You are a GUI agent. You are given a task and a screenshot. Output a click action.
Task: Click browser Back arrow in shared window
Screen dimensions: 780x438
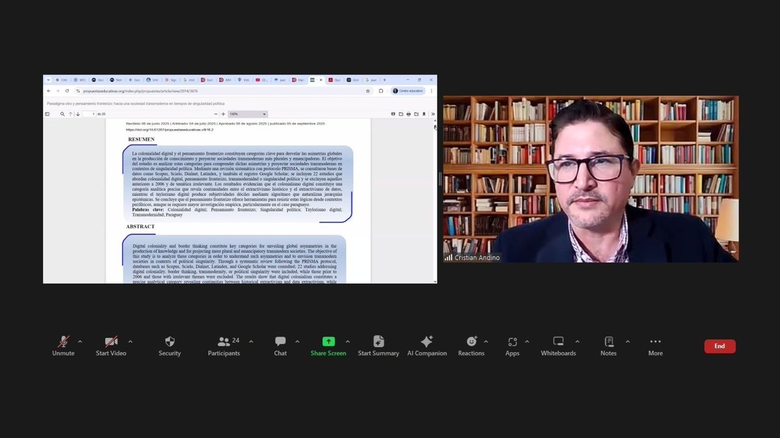pos(49,91)
